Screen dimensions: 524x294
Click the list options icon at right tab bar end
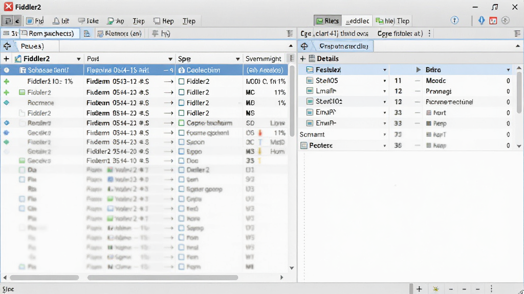point(517,33)
